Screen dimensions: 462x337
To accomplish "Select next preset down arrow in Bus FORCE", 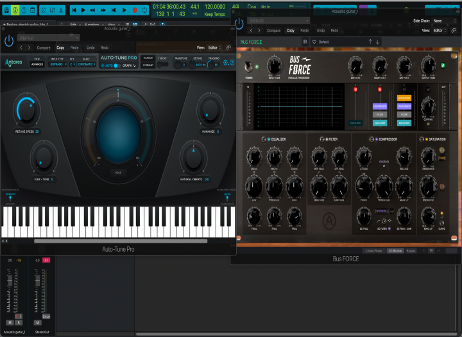I will tap(377, 42).
